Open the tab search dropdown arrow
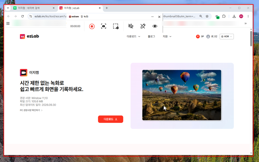Viewport: 259px width, 162px height. [x=8, y=8]
